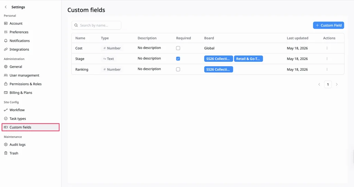Click the General gear icon
The width and height of the screenshot is (354, 187).
pos(6,67)
